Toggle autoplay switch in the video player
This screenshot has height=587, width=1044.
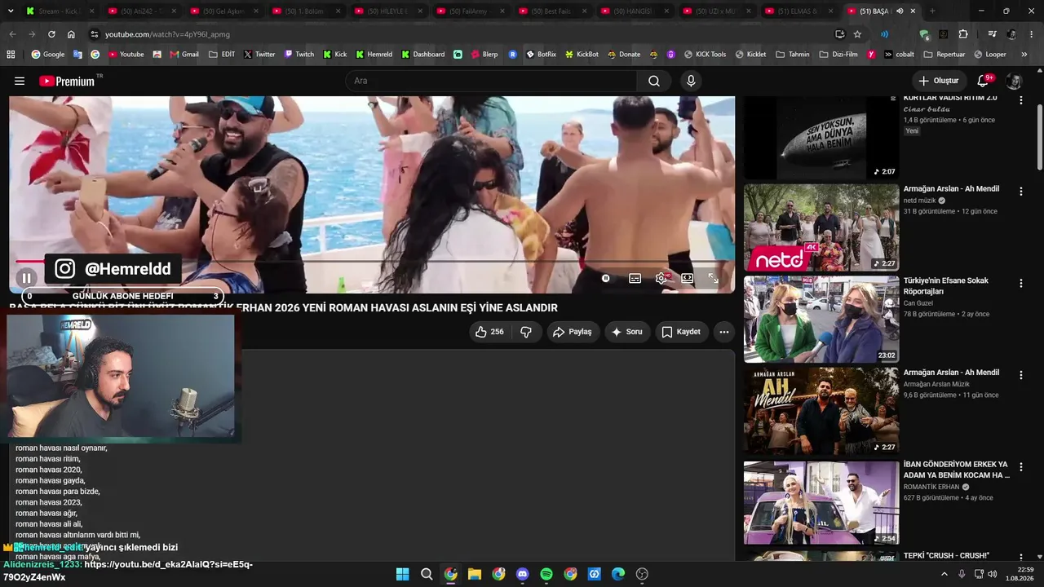[x=606, y=278]
